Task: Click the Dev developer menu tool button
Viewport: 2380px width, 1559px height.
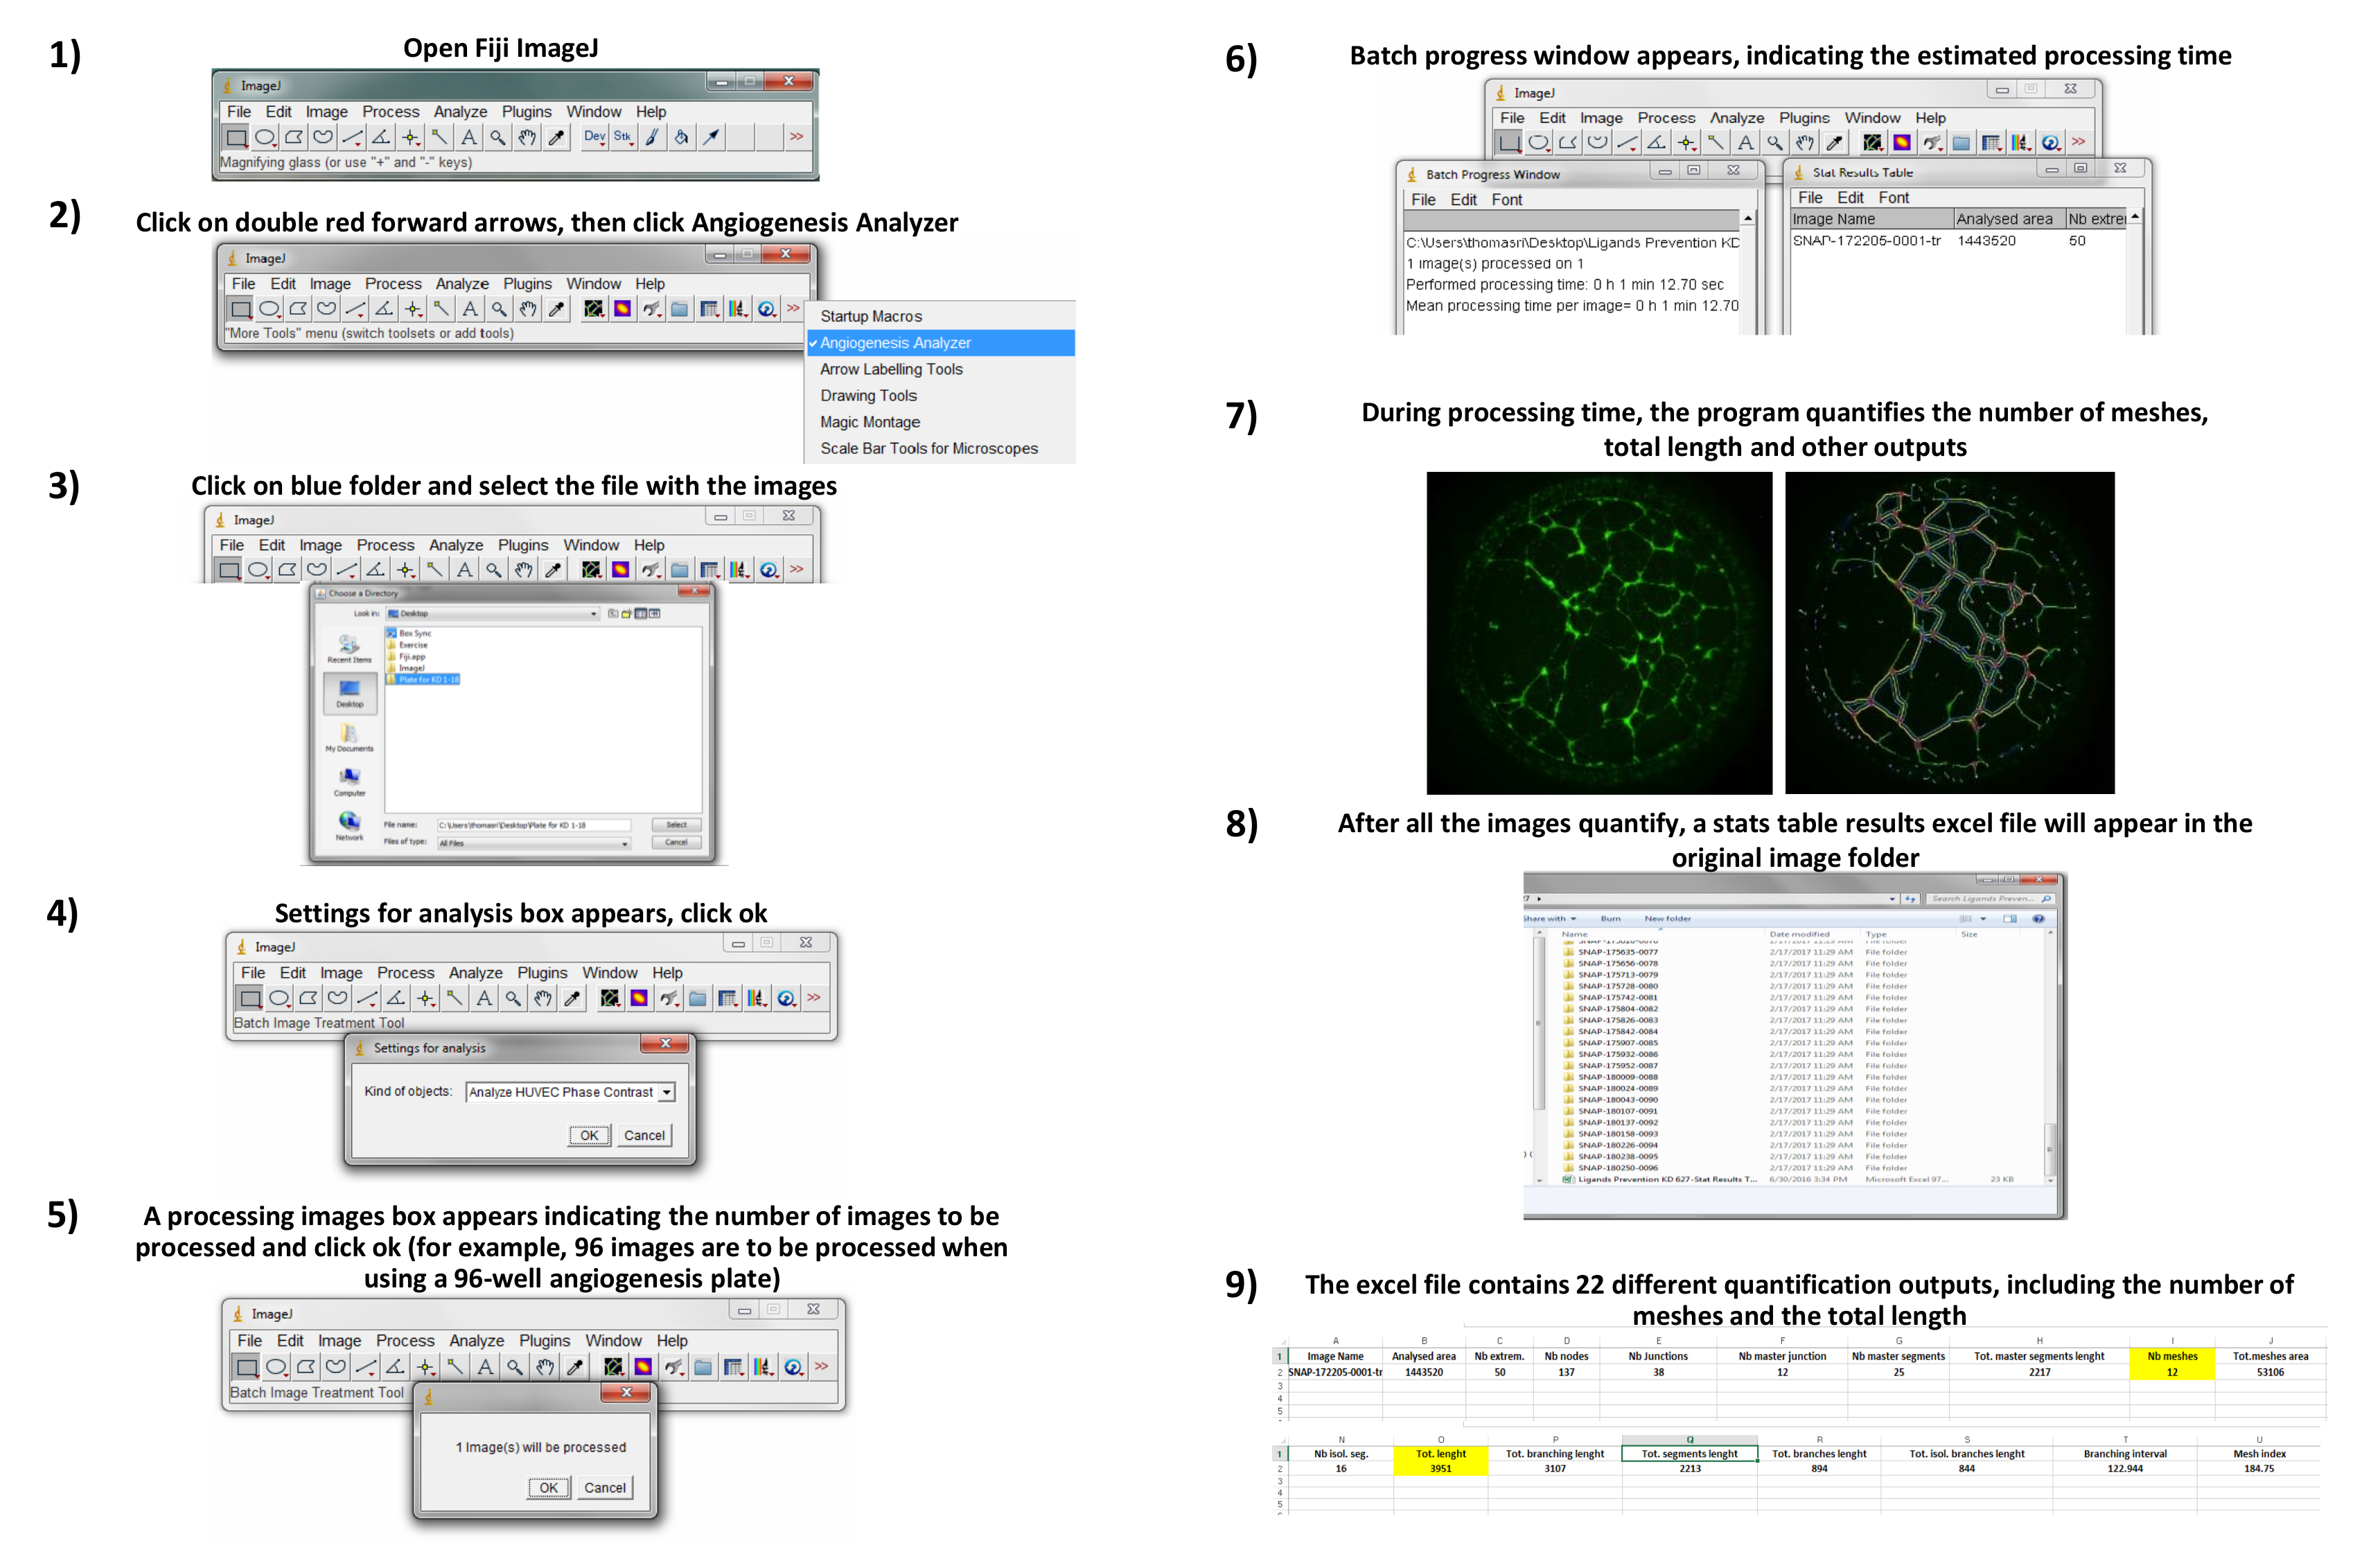Action: (594, 137)
